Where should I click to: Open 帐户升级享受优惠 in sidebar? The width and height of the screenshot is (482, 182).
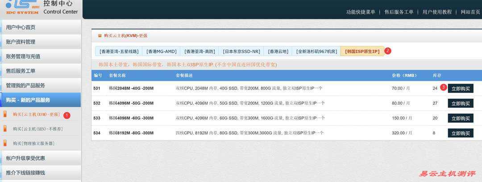[x=41, y=158]
